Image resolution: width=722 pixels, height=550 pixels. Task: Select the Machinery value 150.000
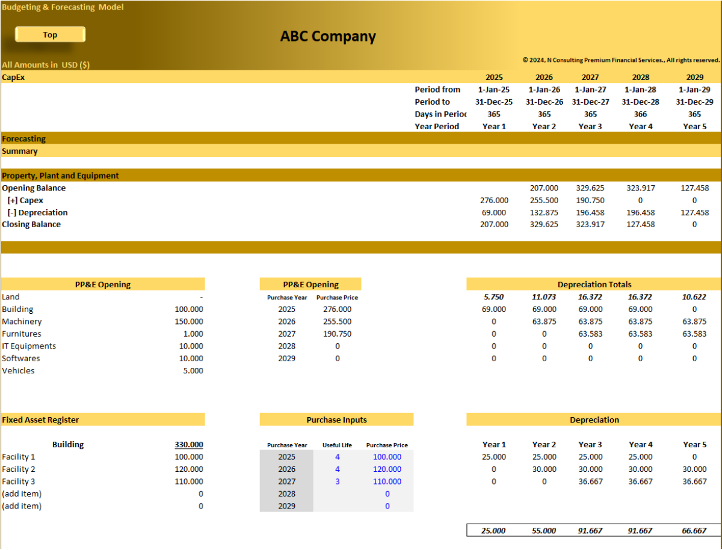[188, 322]
